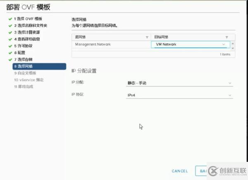Click the CANCEL button
Viewport: 248px width, 180px height.
(180, 171)
